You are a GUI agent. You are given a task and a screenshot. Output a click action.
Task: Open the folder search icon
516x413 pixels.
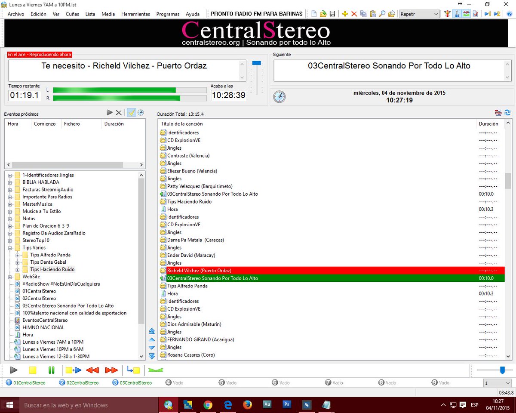pyautogui.click(x=391, y=14)
